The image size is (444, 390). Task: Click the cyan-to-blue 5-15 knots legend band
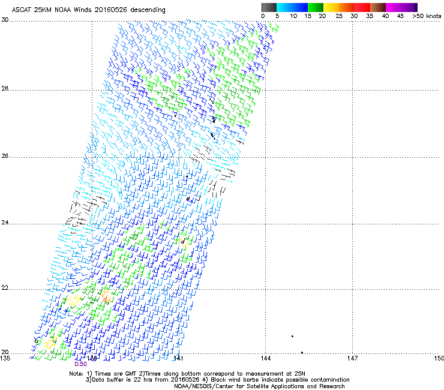(292, 7)
